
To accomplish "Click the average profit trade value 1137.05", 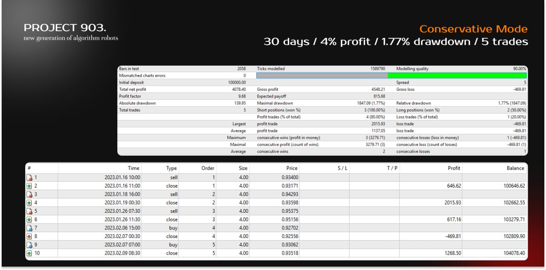I will (378, 131).
